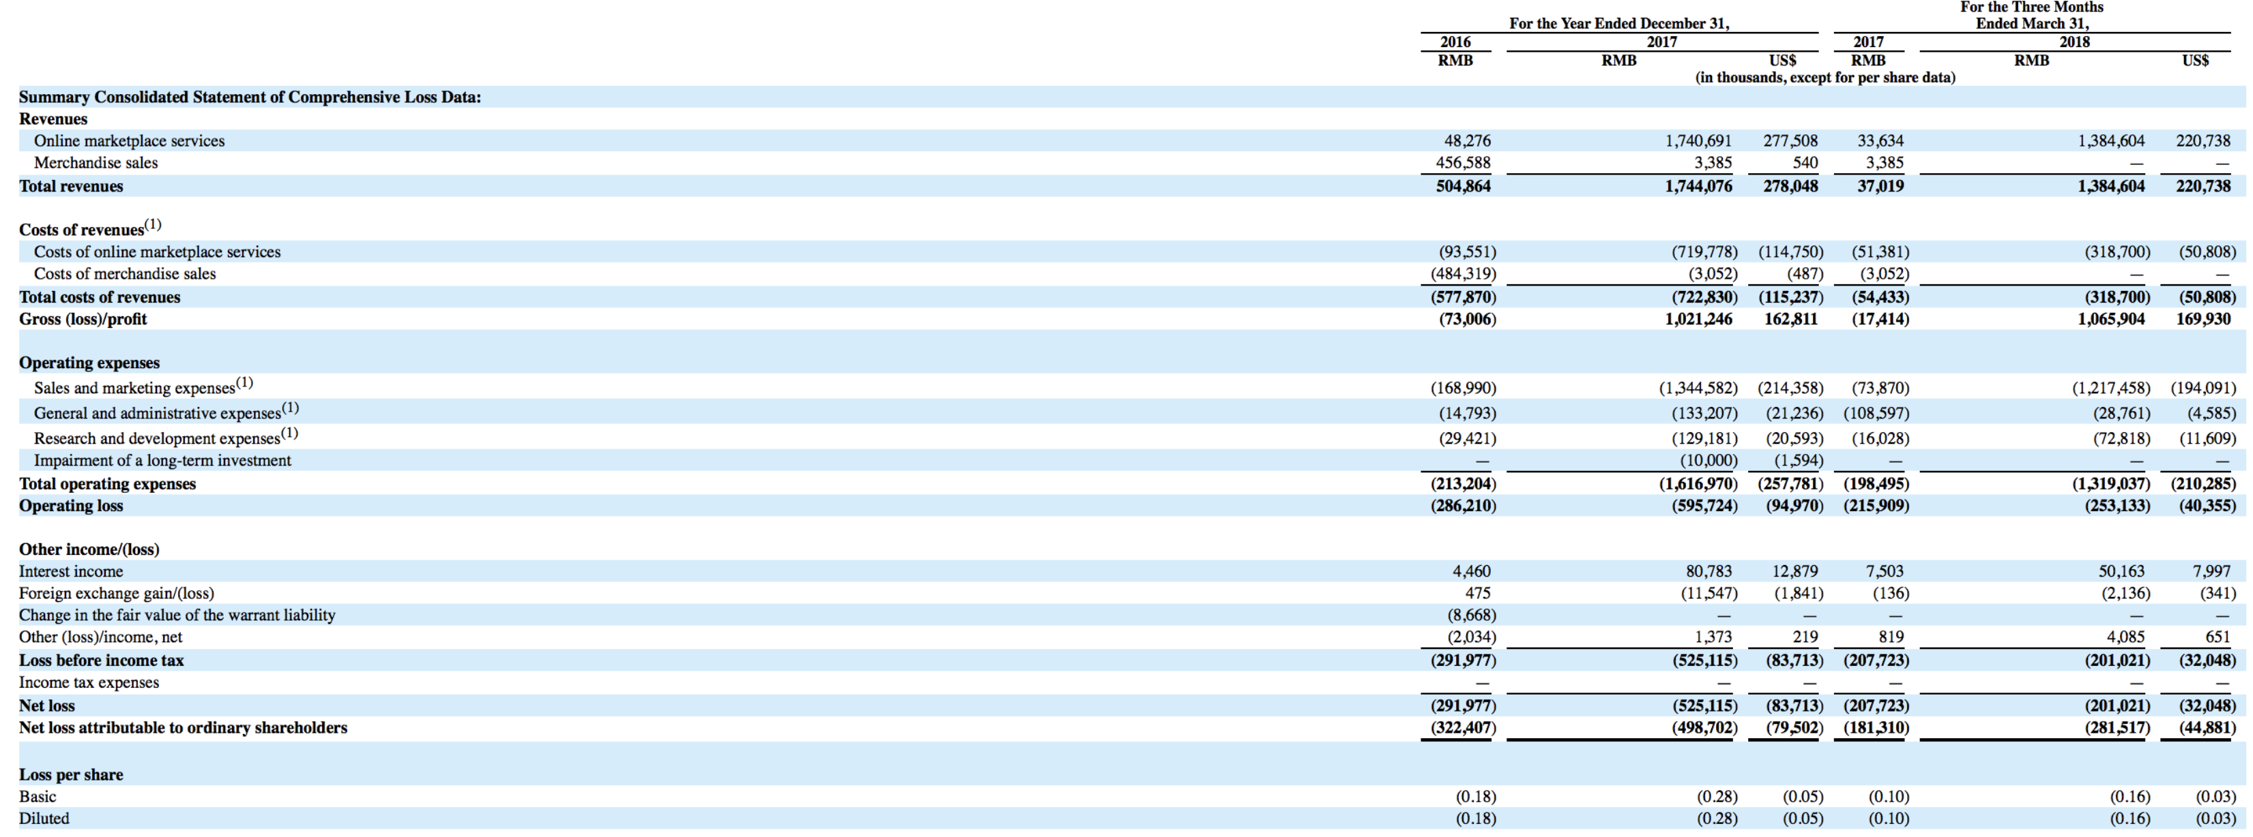The image size is (2253, 837).
Task: Click the 'Interest income' row label
Action: [71, 571]
